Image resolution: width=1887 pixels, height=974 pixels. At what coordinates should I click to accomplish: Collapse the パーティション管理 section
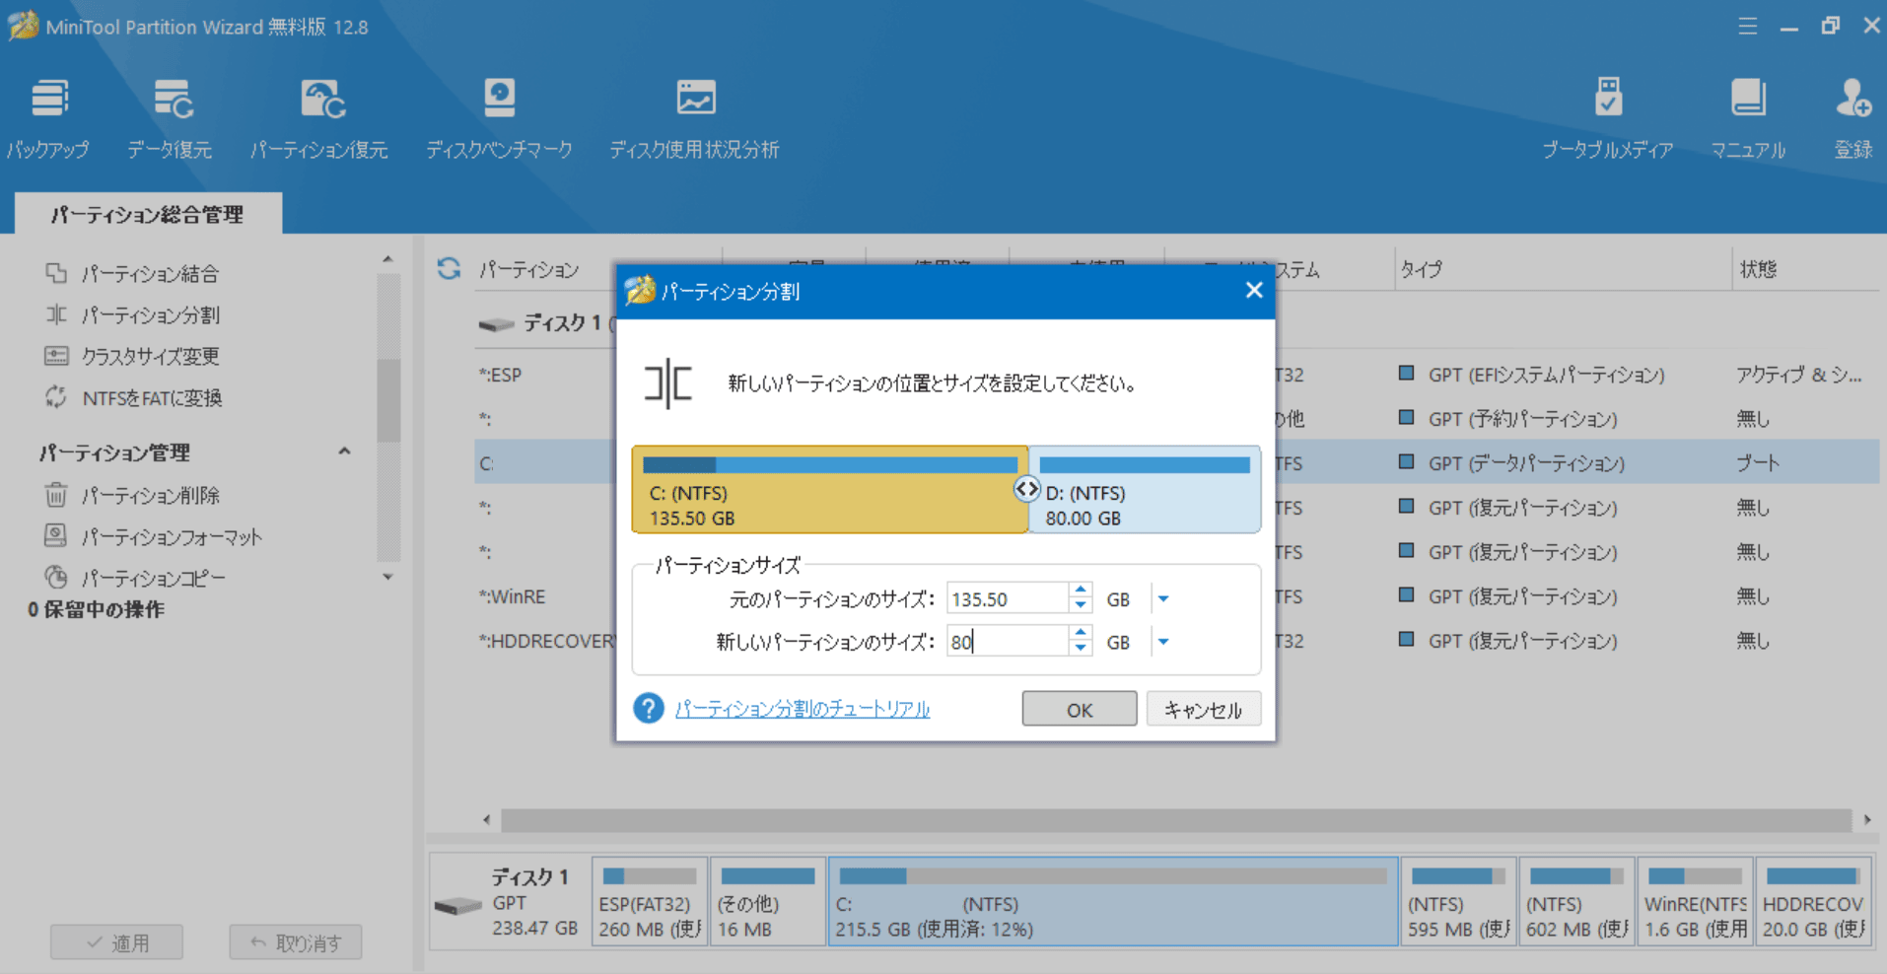344,452
